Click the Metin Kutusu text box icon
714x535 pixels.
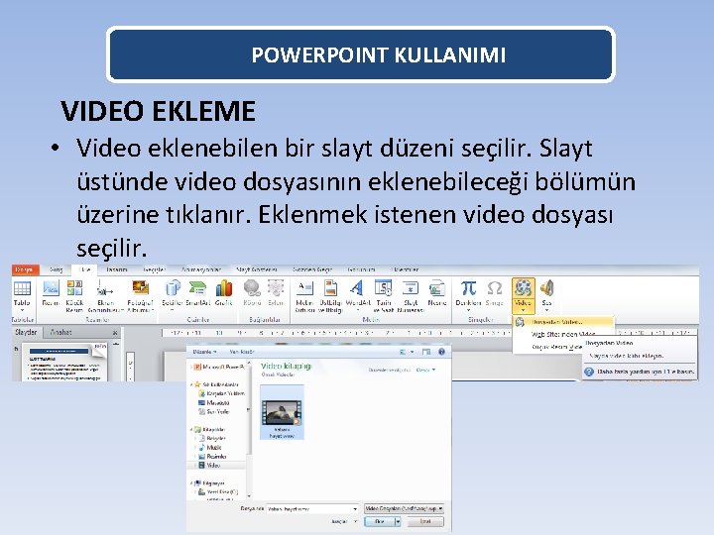click(304, 288)
